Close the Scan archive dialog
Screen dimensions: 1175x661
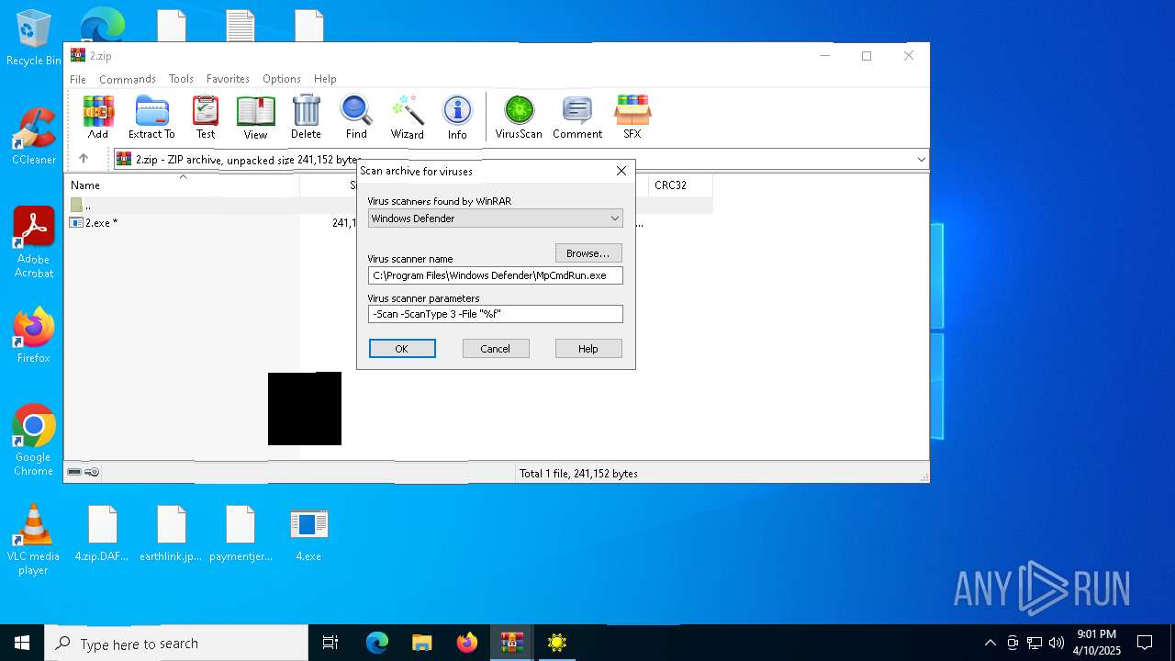point(621,171)
